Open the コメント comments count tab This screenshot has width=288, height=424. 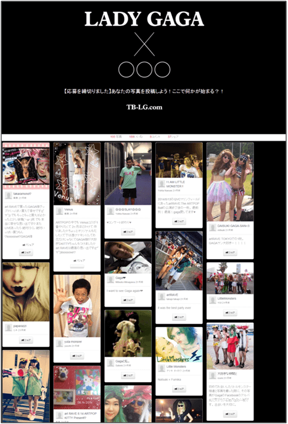click(155, 137)
